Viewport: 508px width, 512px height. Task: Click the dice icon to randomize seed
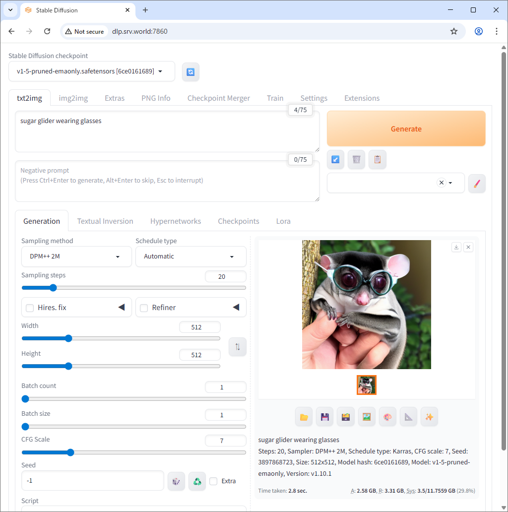(x=176, y=481)
